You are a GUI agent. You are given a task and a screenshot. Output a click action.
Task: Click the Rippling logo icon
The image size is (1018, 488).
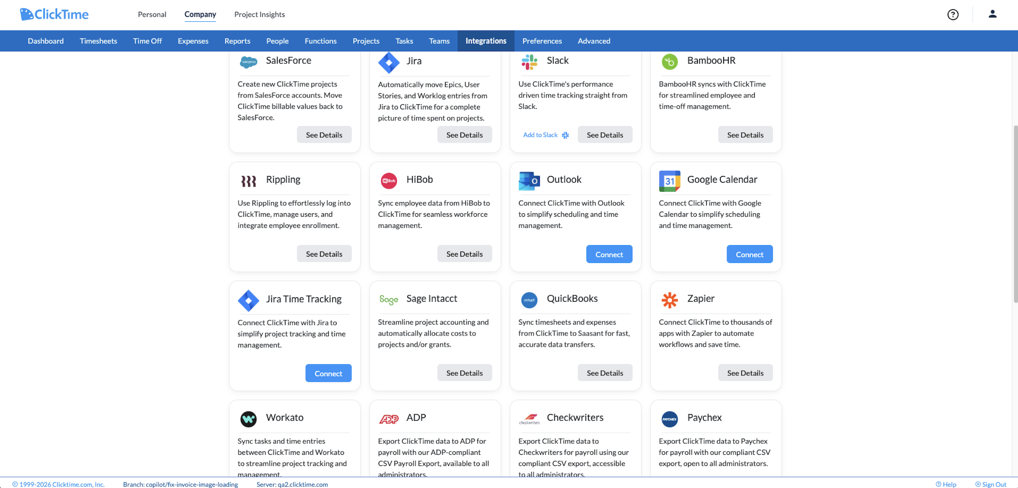pyautogui.click(x=249, y=181)
